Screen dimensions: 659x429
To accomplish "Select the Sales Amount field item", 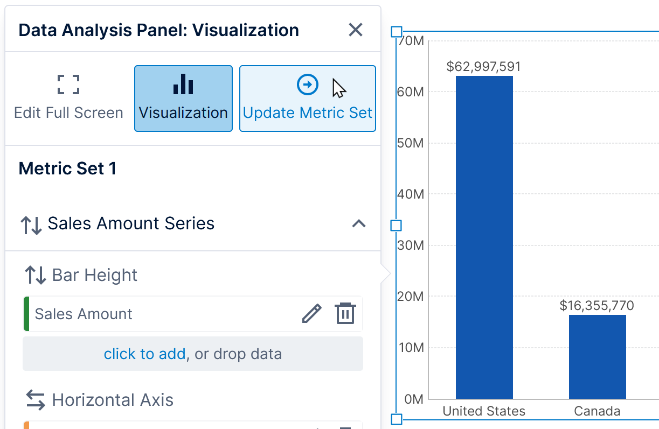I will [84, 314].
